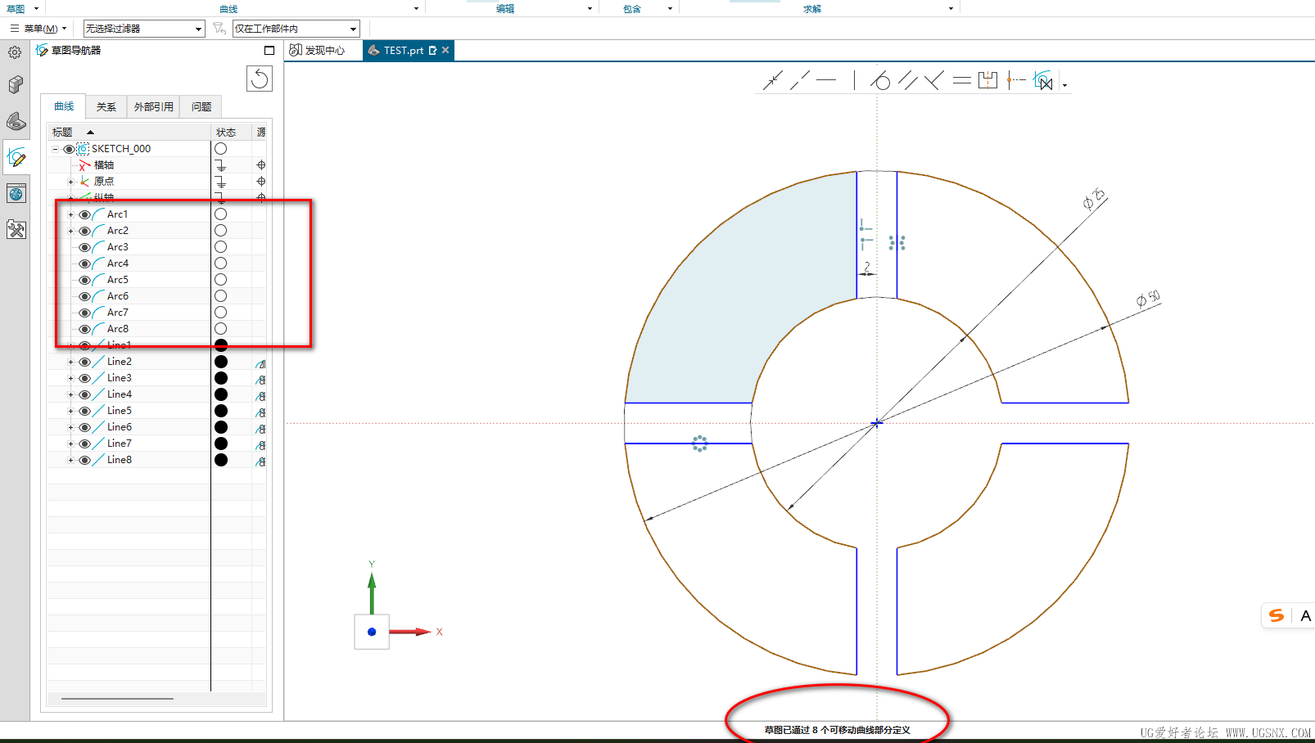Expand the Line5 tree node
Viewport: 1315px width, 743px height.
coord(70,411)
